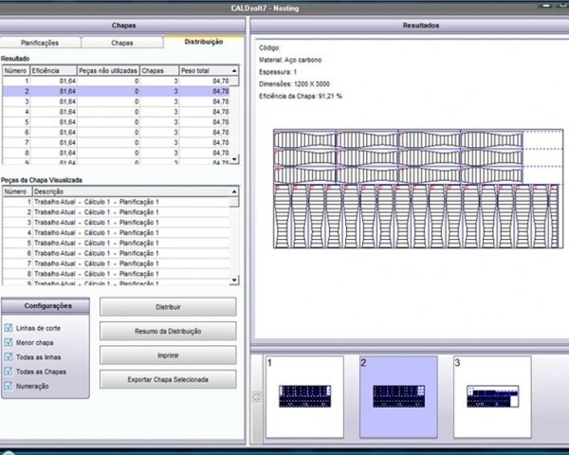This screenshot has width=569, height=455.
Task: Click the Imprimir button
Action: click(x=168, y=355)
